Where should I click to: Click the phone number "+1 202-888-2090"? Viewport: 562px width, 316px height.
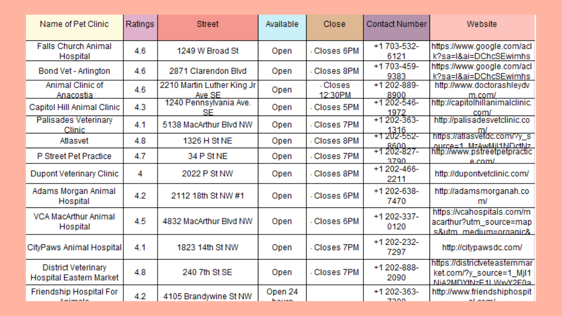(x=397, y=272)
